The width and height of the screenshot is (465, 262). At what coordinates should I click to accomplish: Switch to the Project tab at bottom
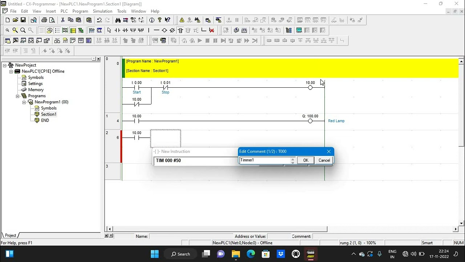coord(11,235)
